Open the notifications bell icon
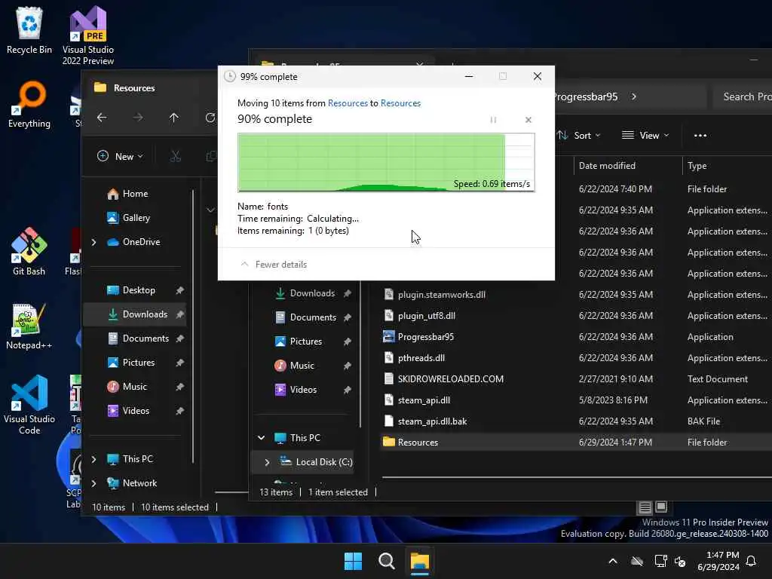This screenshot has height=579, width=772. (752, 561)
